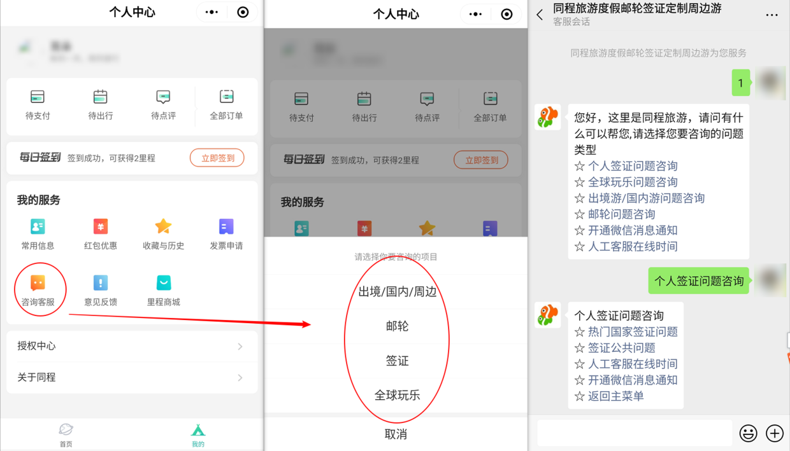Open more menu in middle panel header

click(x=475, y=14)
